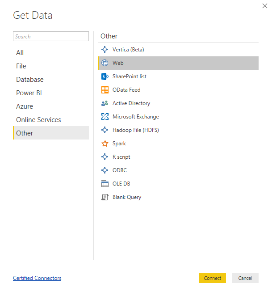This screenshot has width=272, height=296.
Task: Open the Online Services category
Action: (51, 120)
